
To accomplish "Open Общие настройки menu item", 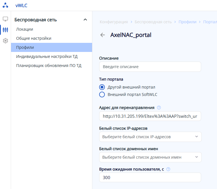I will click(34, 38).
